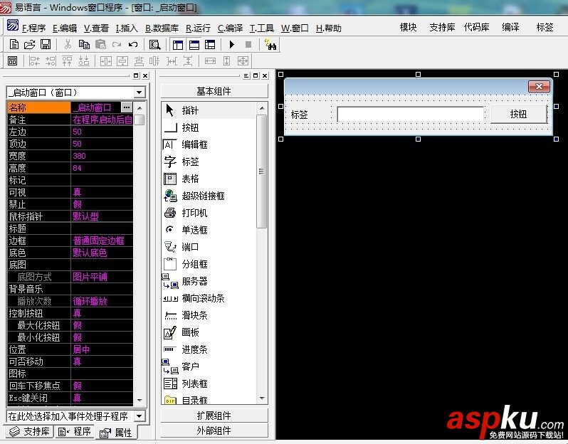Click the edit box in design form
Screen dimensions: 568x444
point(411,114)
